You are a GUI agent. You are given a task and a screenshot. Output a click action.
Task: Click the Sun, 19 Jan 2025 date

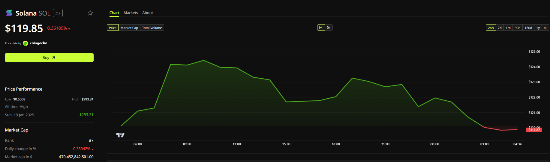(20, 115)
